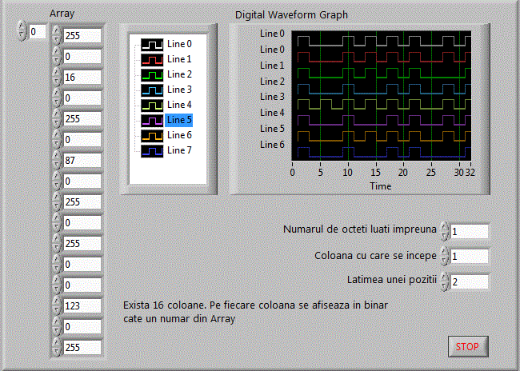Click the blue Line 3 legend icon

click(x=152, y=90)
